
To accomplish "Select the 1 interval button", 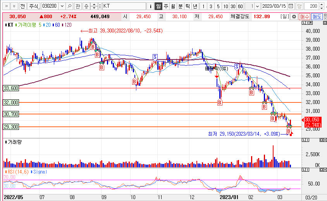I will point(203,6).
